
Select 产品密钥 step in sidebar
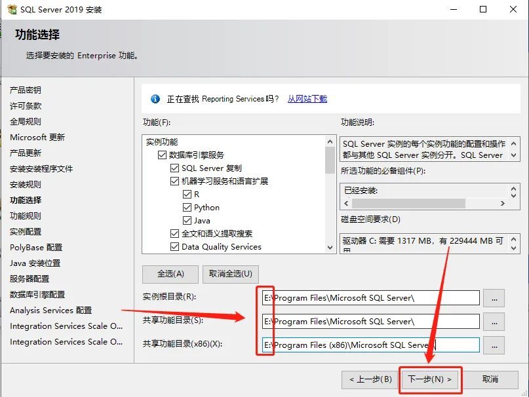point(26,90)
